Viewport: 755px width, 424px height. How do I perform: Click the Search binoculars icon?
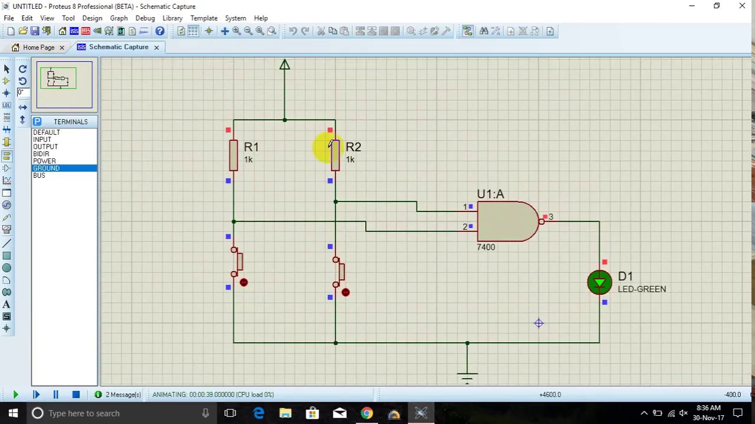(484, 31)
